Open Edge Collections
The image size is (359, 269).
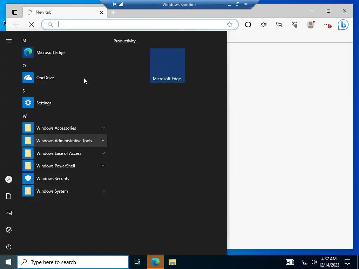point(279,25)
